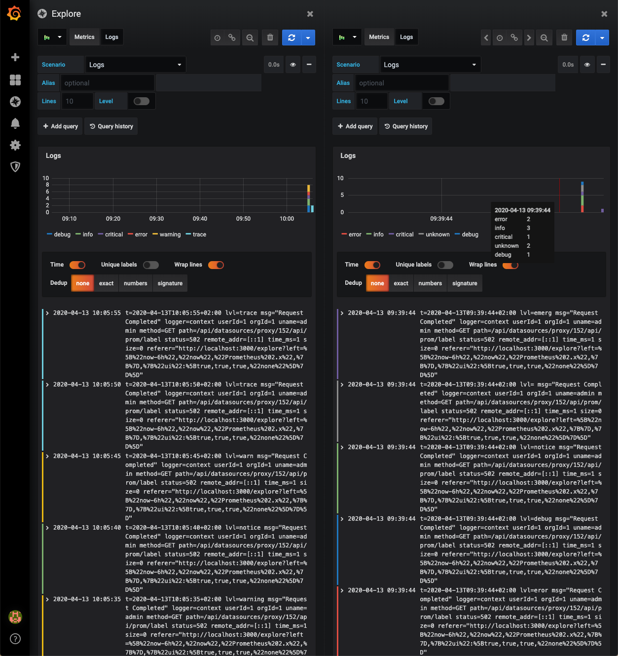Click time picker clock icon in left pane
The image size is (618, 656).
(218, 38)
